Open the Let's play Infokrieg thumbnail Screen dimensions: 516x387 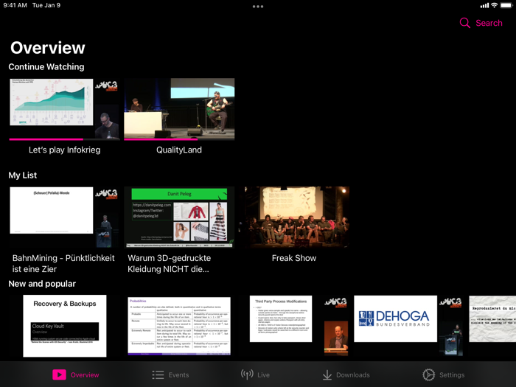tap(64, 108)
